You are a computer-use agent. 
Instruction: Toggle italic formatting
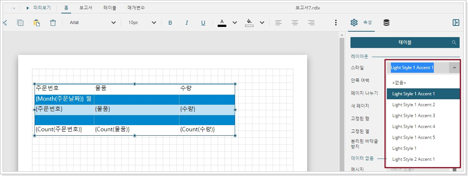(187, 23)
